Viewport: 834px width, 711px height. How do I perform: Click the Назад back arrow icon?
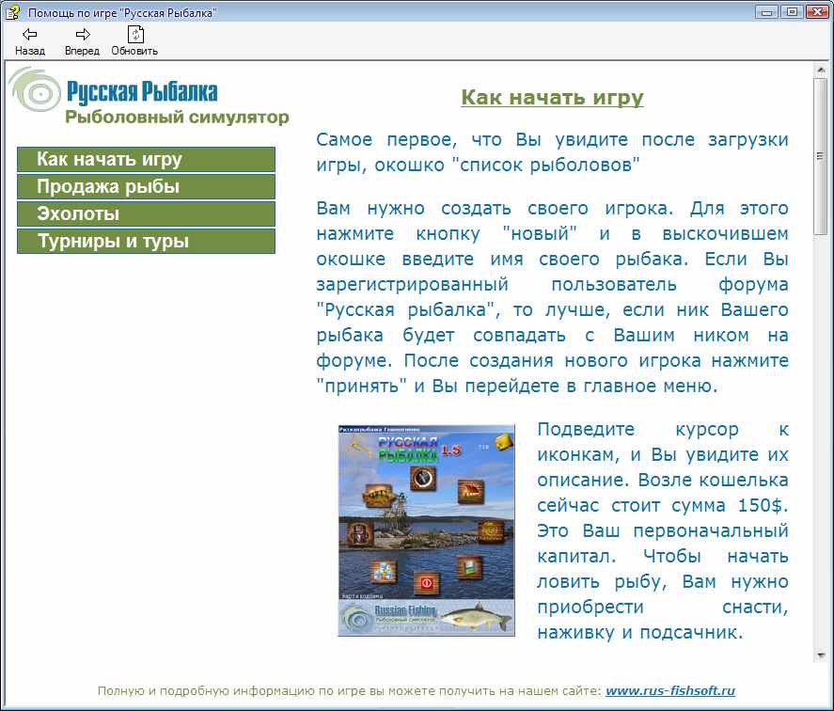(29, 35)
